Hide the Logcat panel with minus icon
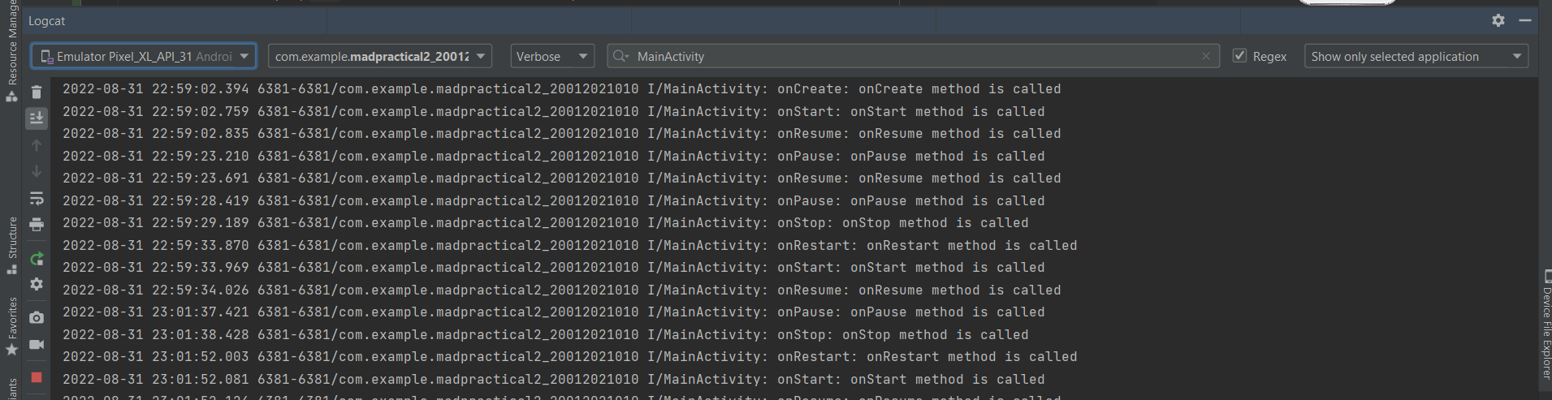The width and height of the screenshot is (1552, 400). tap(1525, 20)
